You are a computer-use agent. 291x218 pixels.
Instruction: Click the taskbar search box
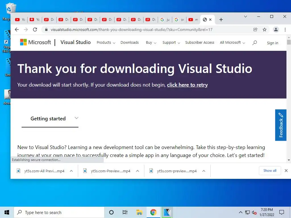pos(59,212)
